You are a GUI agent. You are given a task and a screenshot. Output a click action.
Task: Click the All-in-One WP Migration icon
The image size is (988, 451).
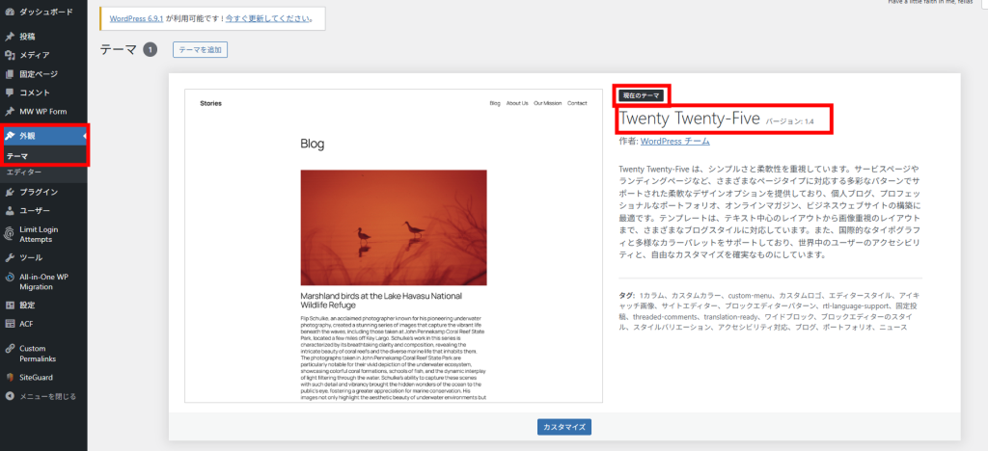[x=10, y=278]
